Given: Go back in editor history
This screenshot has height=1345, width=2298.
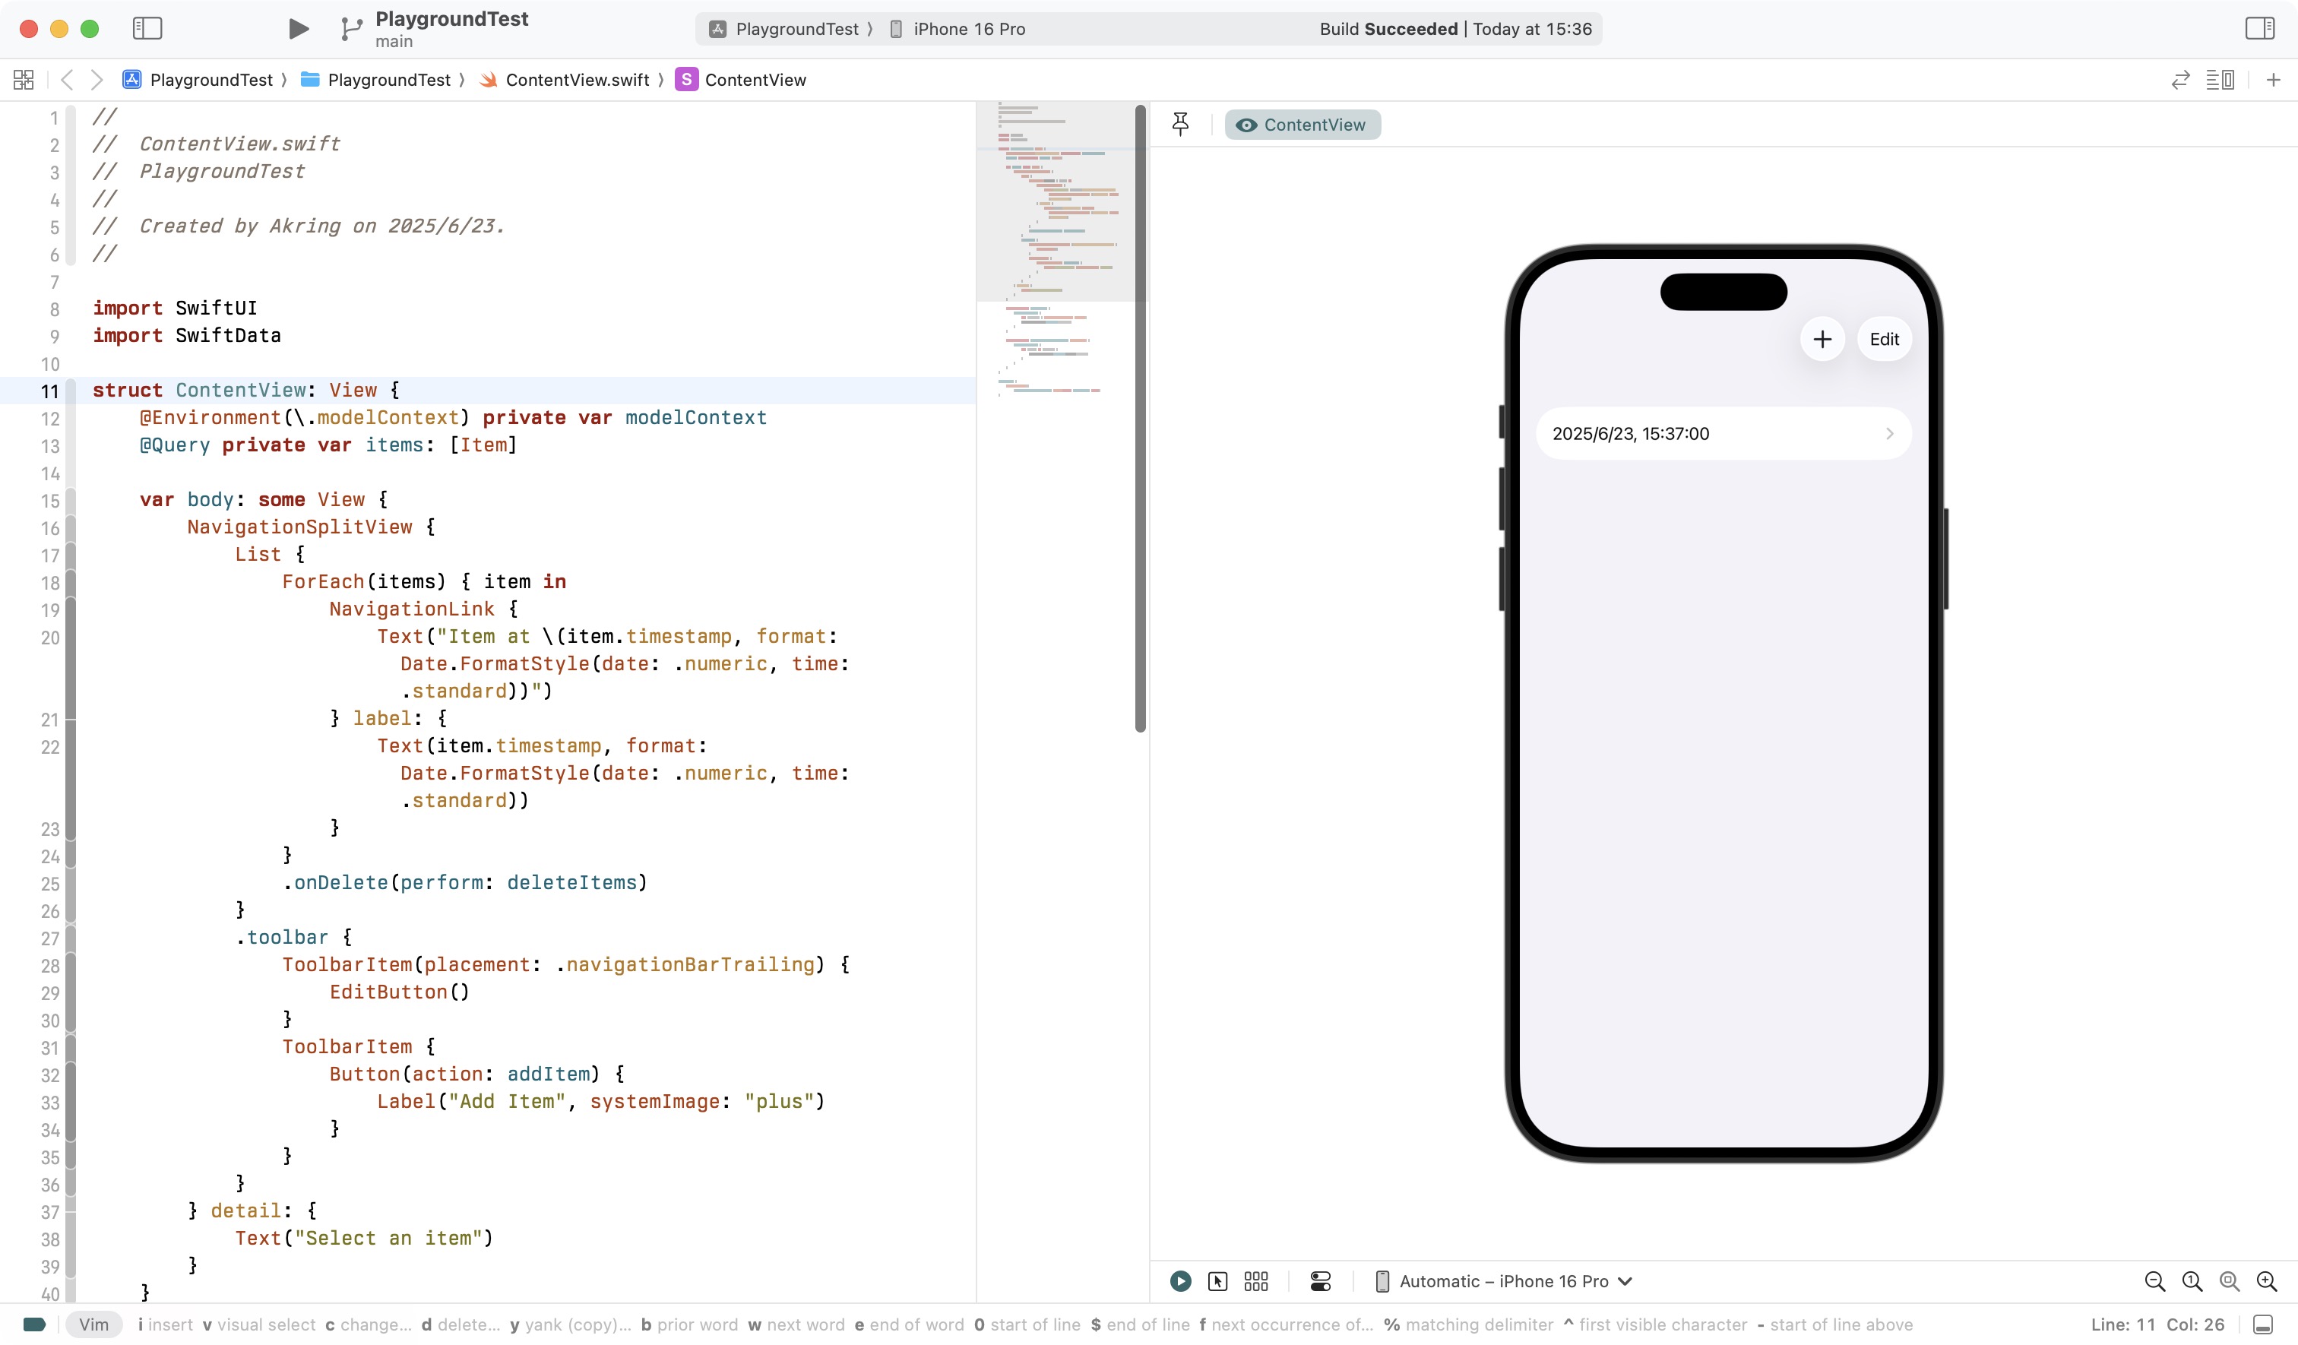Looking at the screenshot, I should pos(68,81).
